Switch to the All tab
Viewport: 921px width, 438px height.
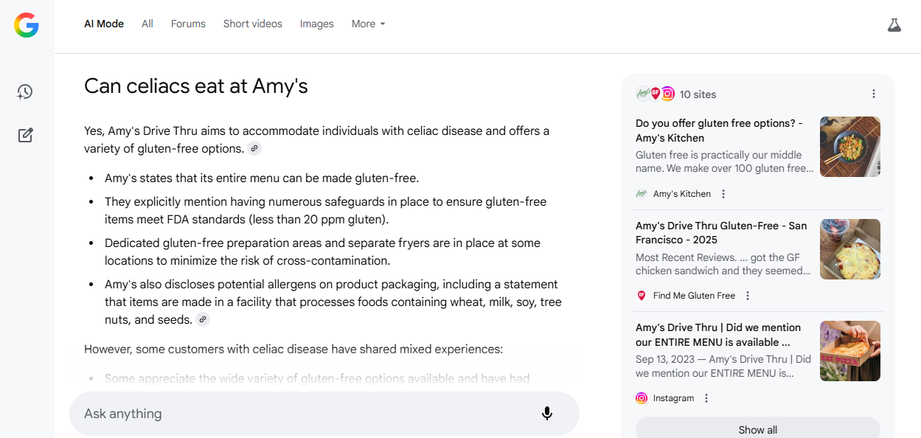click(147, 24)
